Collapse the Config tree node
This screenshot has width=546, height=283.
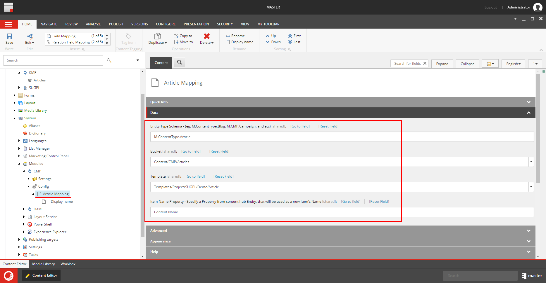coord(29,186)
